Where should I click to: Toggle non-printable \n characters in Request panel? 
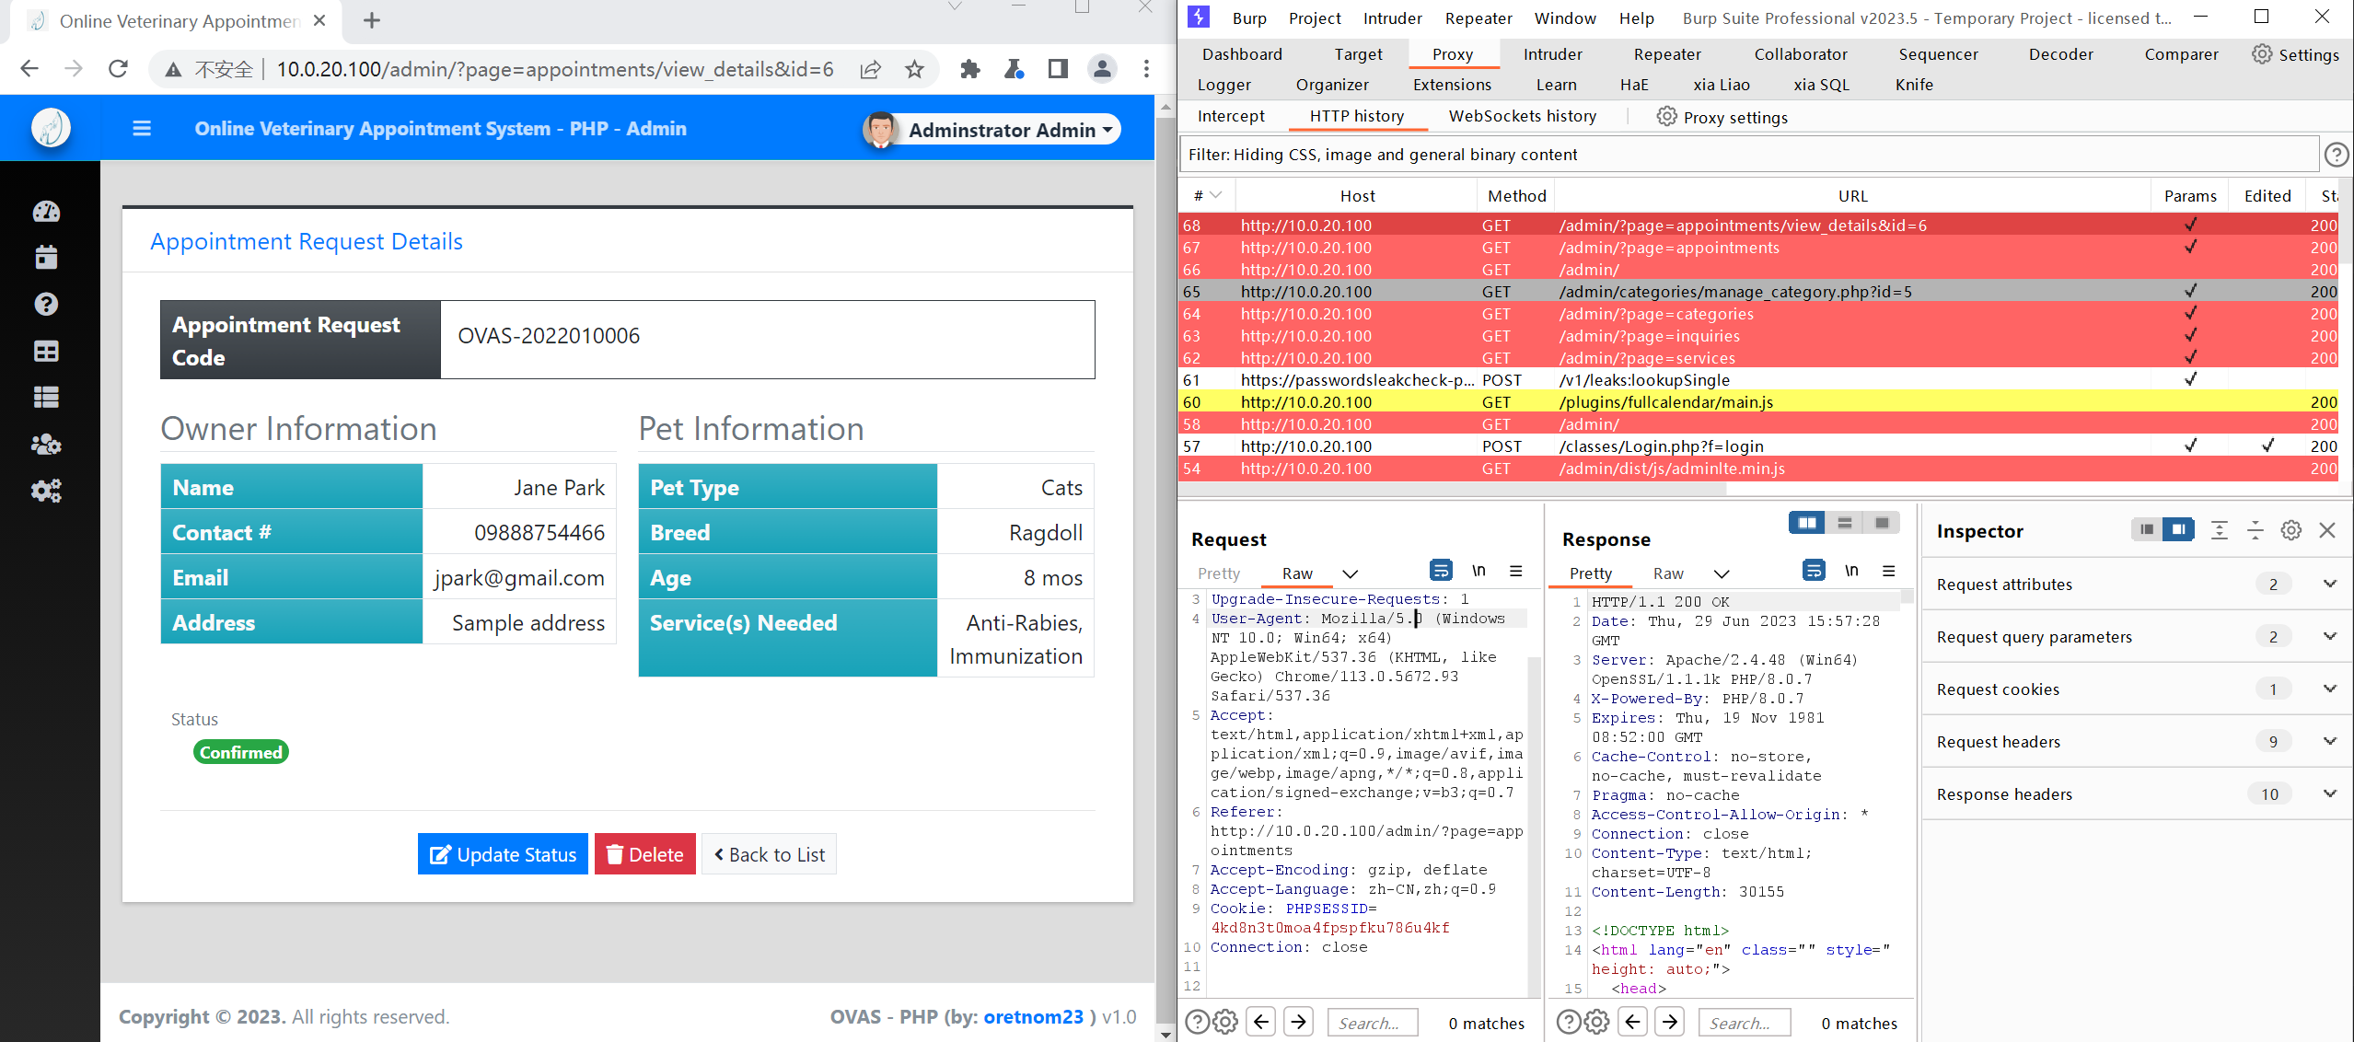[x=1478, y=571]
